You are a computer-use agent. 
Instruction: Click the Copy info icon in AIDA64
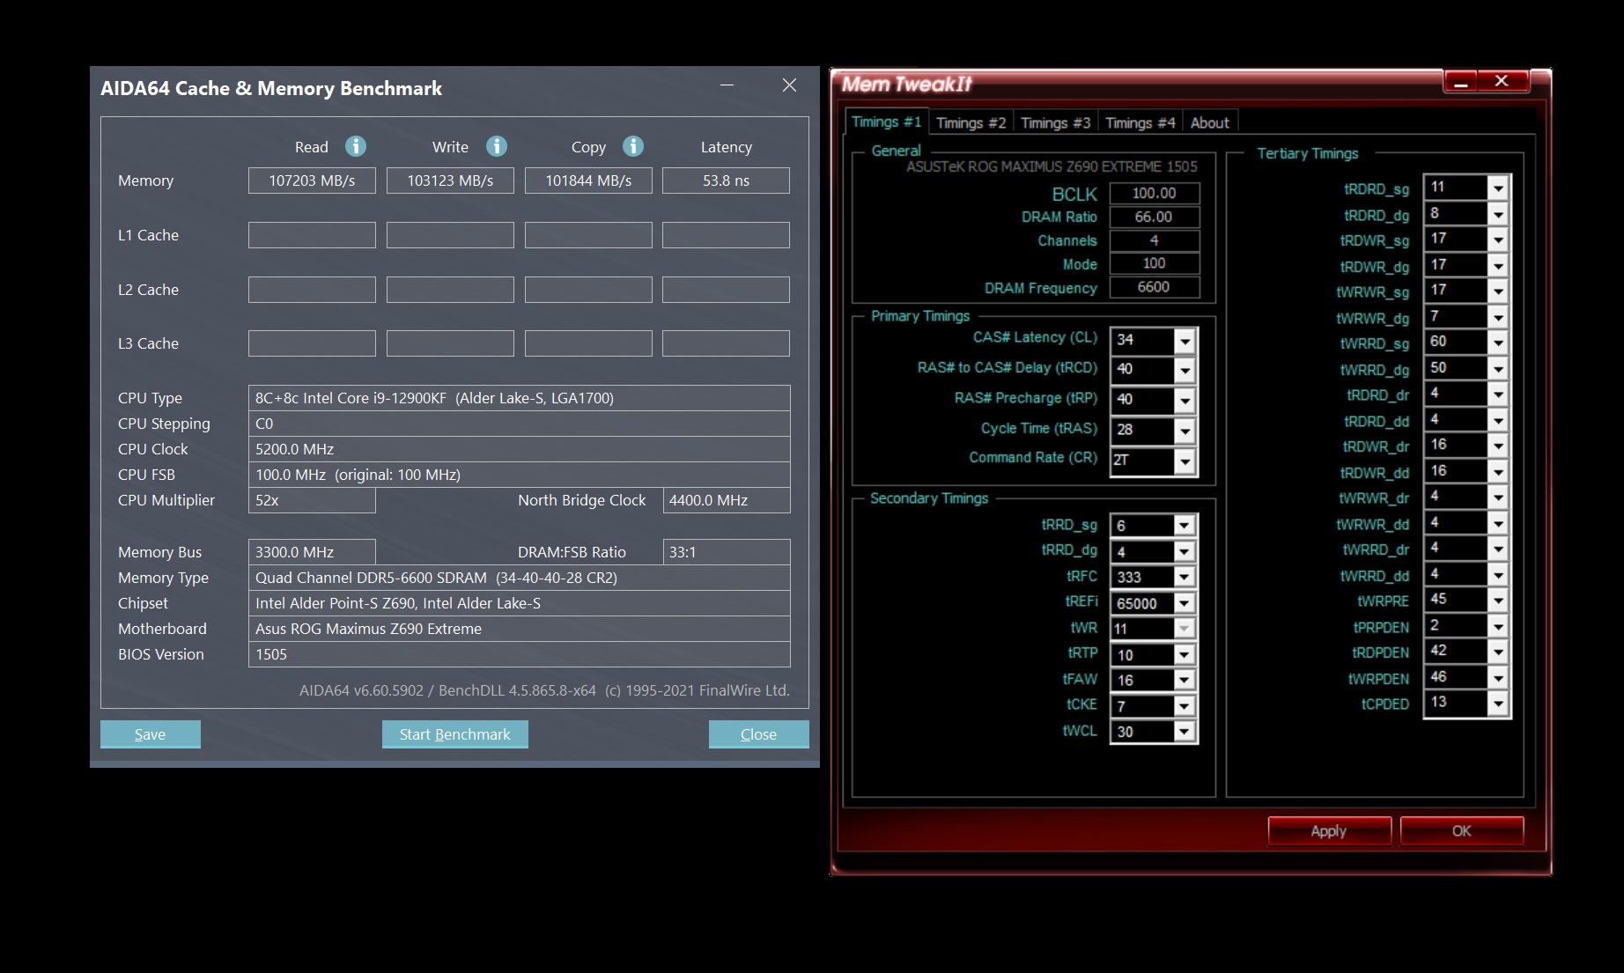pyautogui.click(x=633, y=146)
